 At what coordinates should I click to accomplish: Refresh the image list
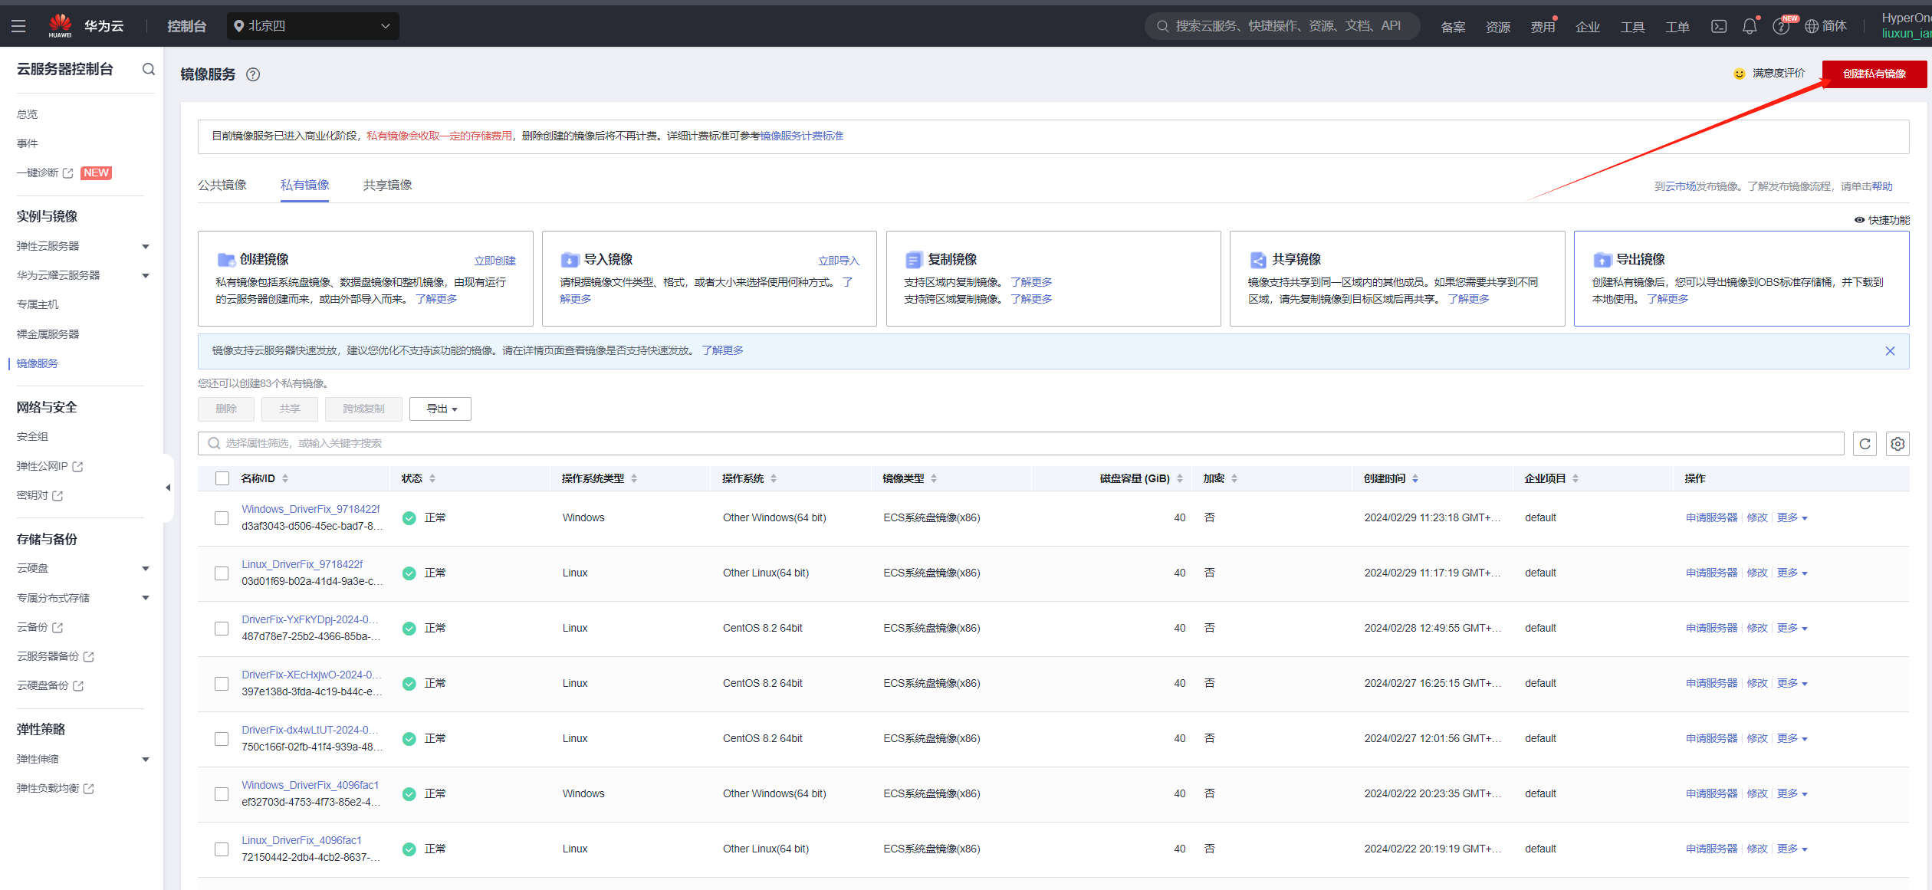pyautogui.click(x=1865, y=443)
